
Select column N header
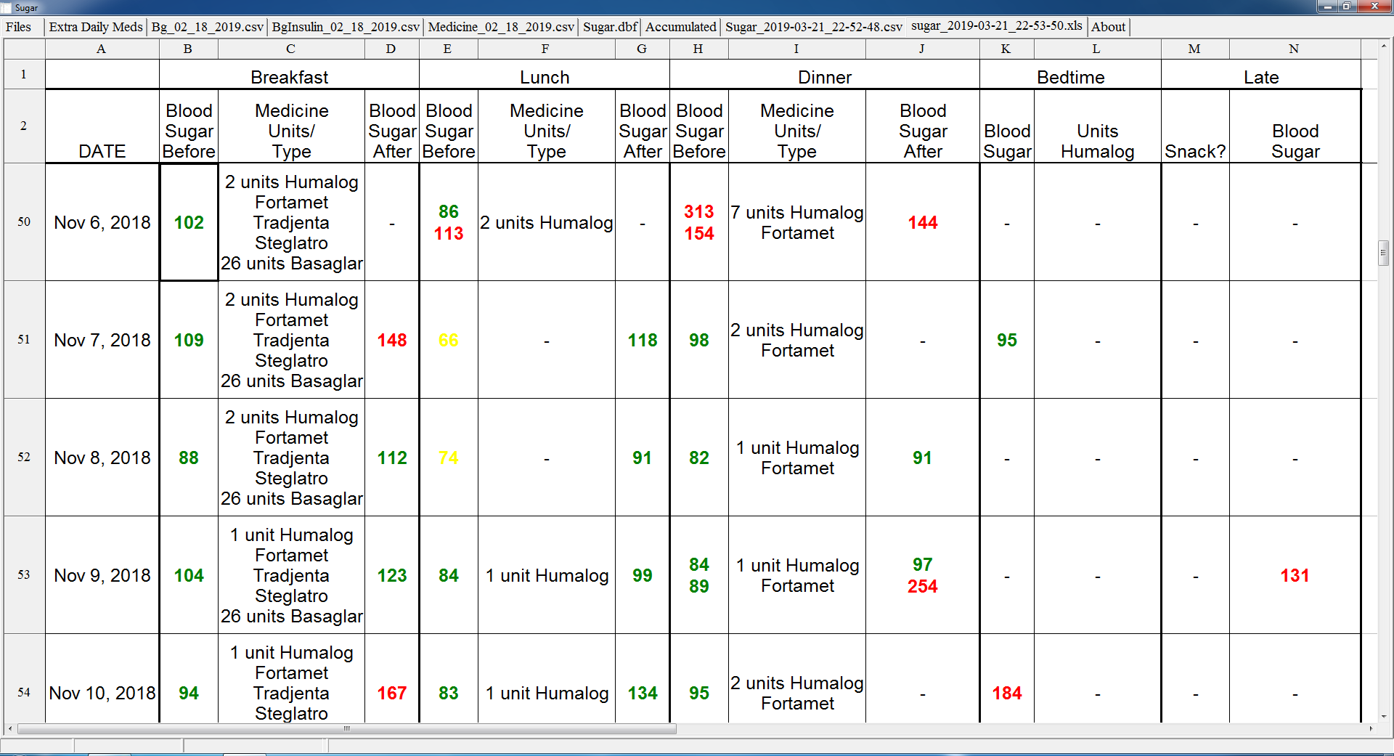(x=1295, y=49)
